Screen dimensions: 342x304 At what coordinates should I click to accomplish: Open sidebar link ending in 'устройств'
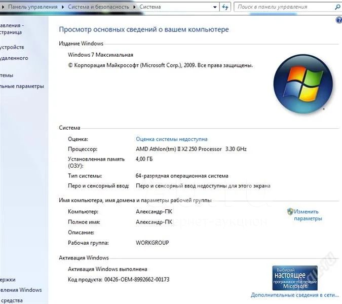click(12, 47)
